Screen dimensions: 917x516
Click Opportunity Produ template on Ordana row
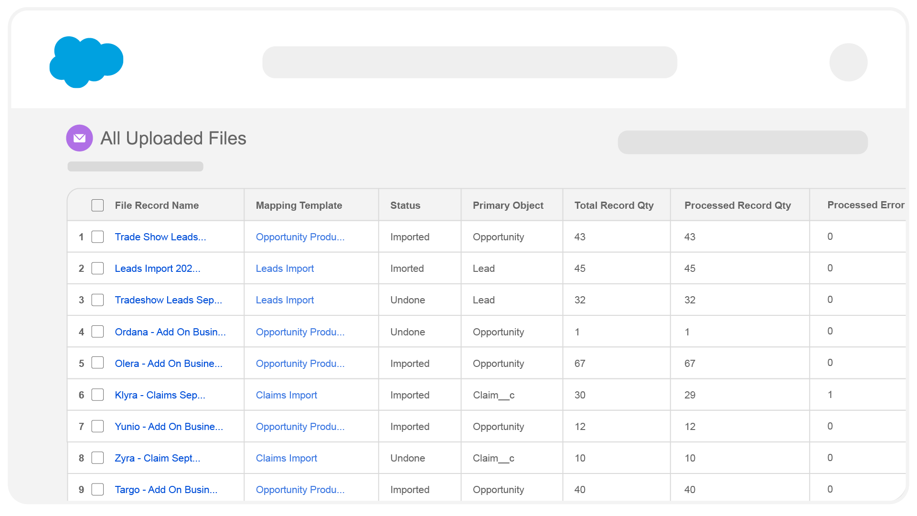pos(300,332)
